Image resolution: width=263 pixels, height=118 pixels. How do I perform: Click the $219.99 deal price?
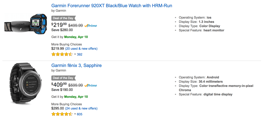click(59, 25)
